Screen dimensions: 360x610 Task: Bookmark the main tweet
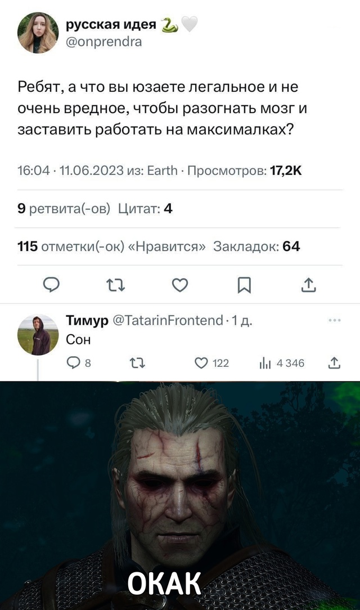click(244, 285)
